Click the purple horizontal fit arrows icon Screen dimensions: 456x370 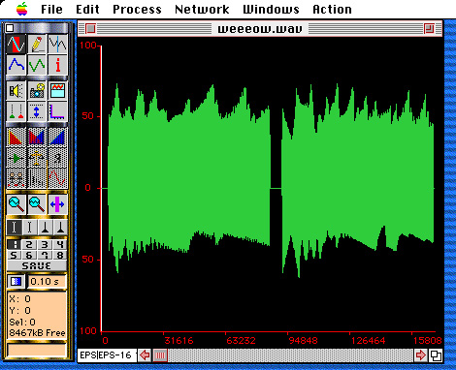point(57,204)
